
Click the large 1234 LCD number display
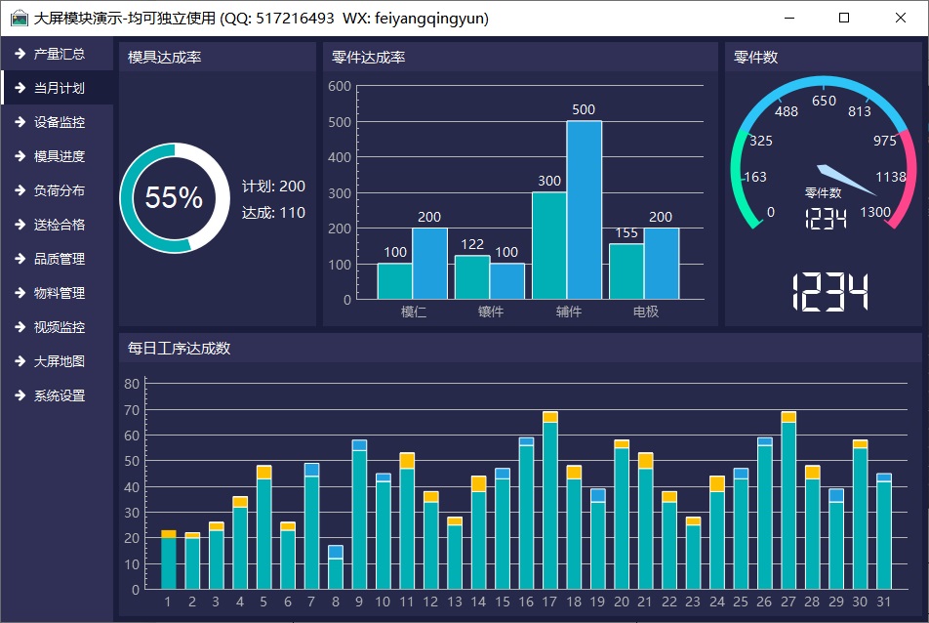pos(828,293)
